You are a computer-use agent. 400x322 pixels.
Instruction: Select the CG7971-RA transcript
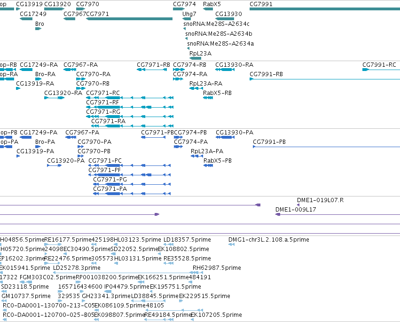(133, 126)
